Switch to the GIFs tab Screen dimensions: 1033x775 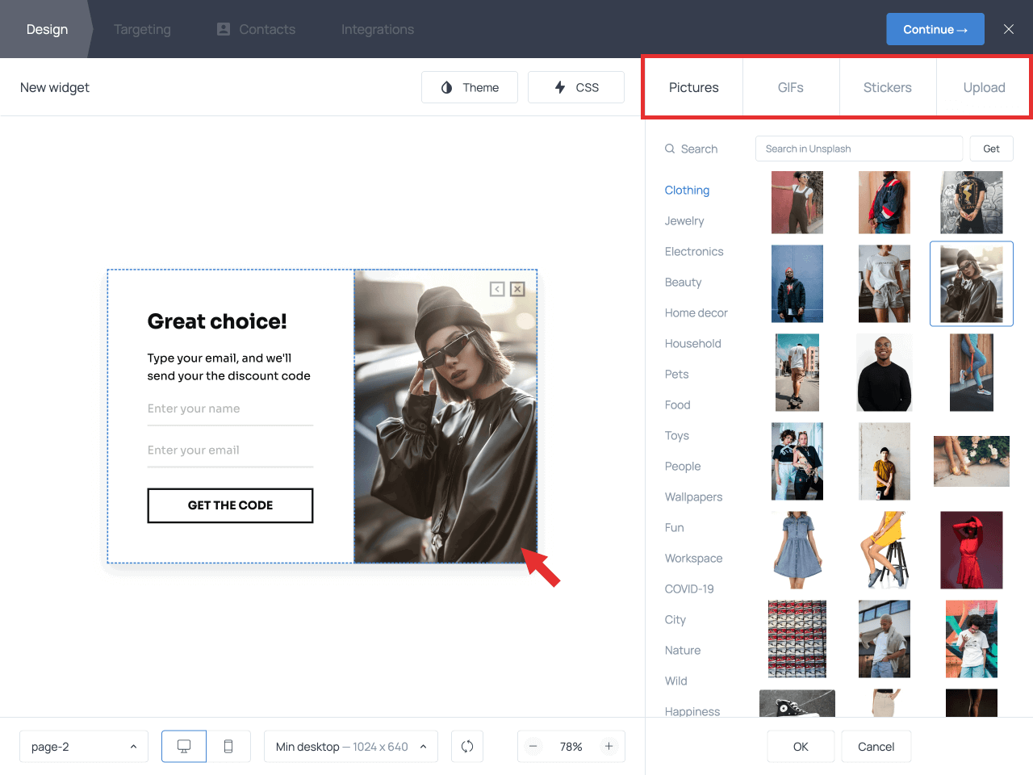pyautogui.click(x=791, y=87)
